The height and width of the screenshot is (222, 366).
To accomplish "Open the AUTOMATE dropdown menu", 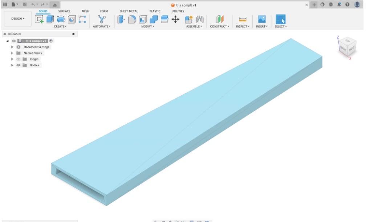I will (x=102, y=26).
